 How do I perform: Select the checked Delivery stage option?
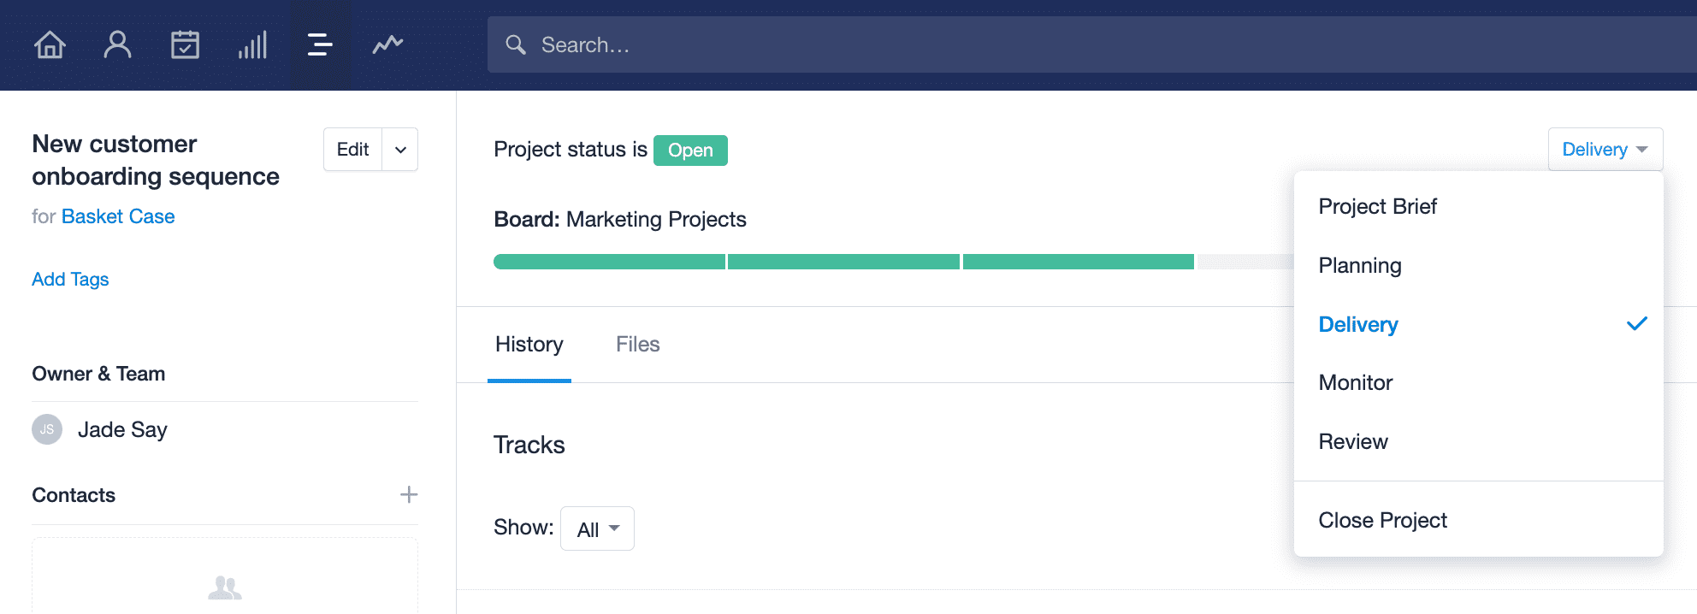pyautogui.click(x=1478, y=324)
